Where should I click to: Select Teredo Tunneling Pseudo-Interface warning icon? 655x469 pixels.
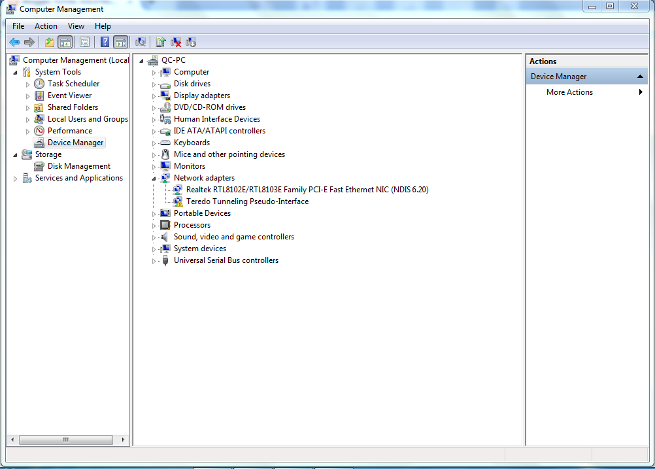(x=178, y=201)
